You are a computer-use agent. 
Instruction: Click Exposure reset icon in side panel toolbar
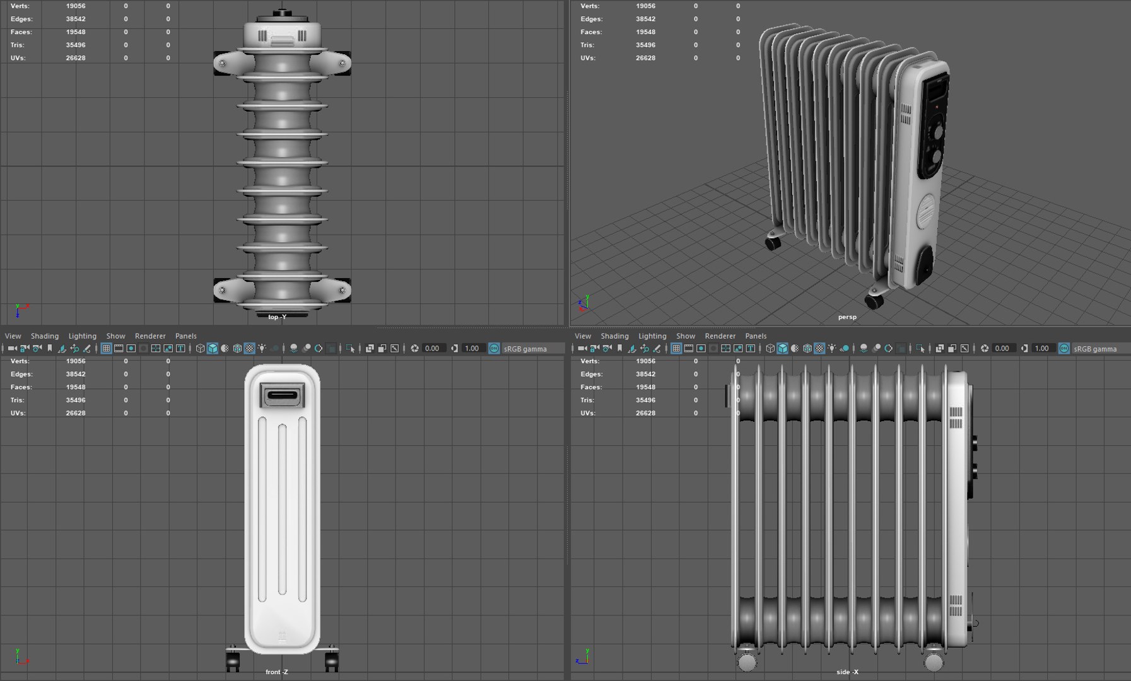(x=985, y=348)
